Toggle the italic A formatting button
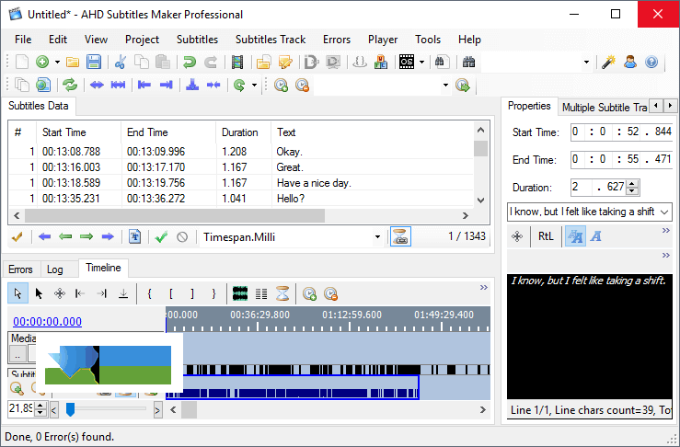Image resolution: width=680 pixels, height=447 pixels. point(595,236)
